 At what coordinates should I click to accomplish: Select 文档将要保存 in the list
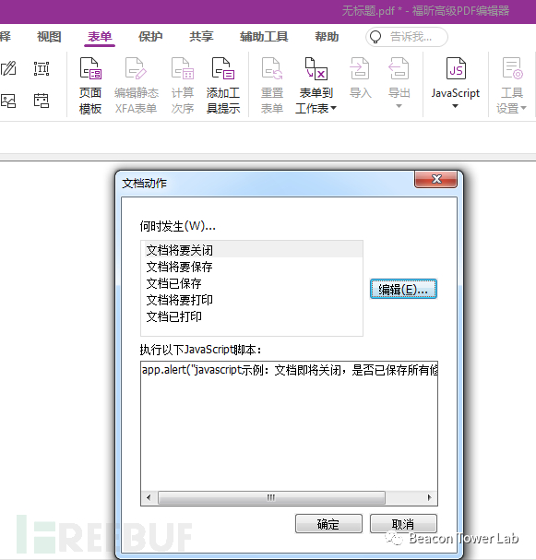pyautogui.click(x=252, y=267)
